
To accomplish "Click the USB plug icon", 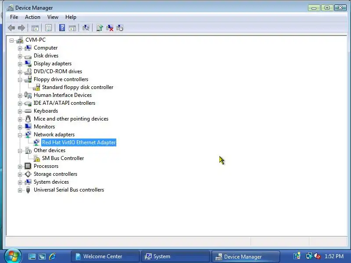I will coord(28,190).
